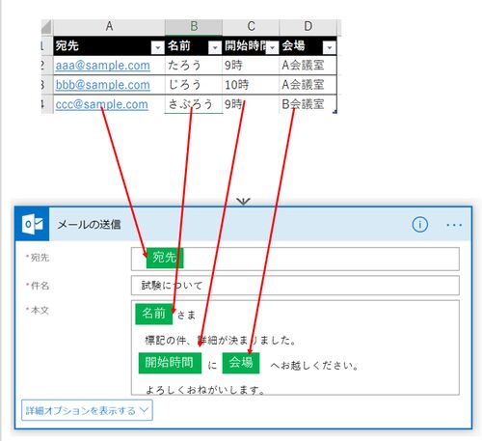This screenshot has height=441, width=482.
Task: Select the 9時 cell in the たろう row
Action: pos(251,66)
